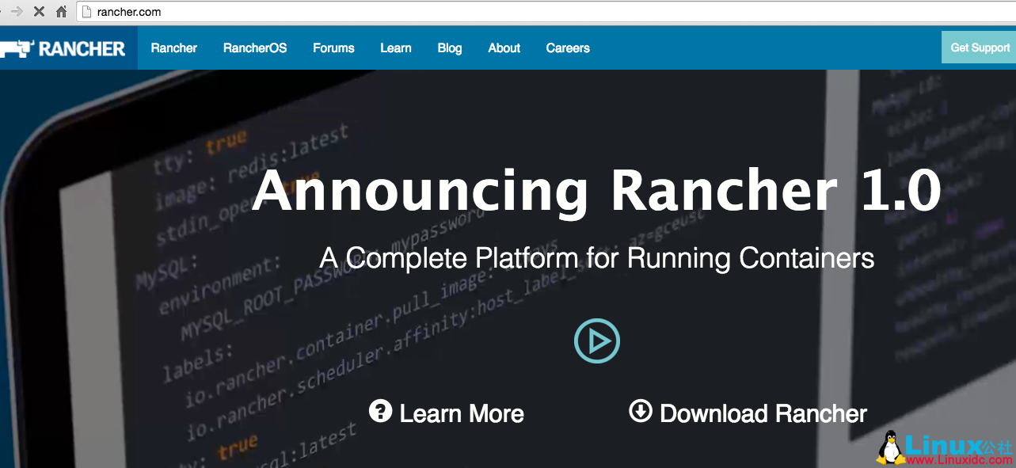Click the download arrow icon beside Download Rancher

pos(640,413)
